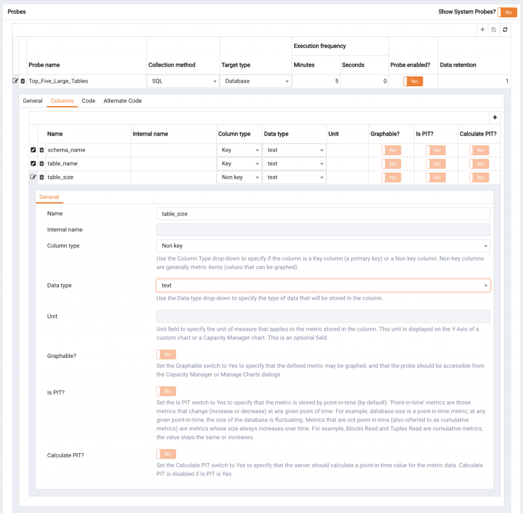Click trash icon for table_size column
The width and height of the screenshot is (523, 513).
41,178
